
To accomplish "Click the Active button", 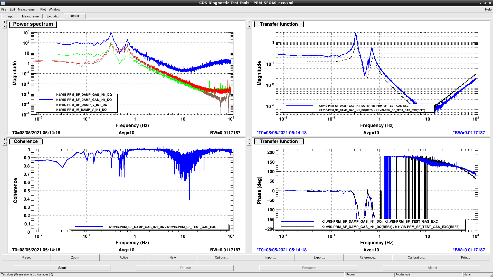I will 124,258.
